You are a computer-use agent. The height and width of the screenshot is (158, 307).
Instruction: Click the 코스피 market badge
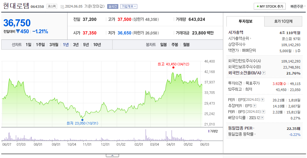[x=52, y=6]
